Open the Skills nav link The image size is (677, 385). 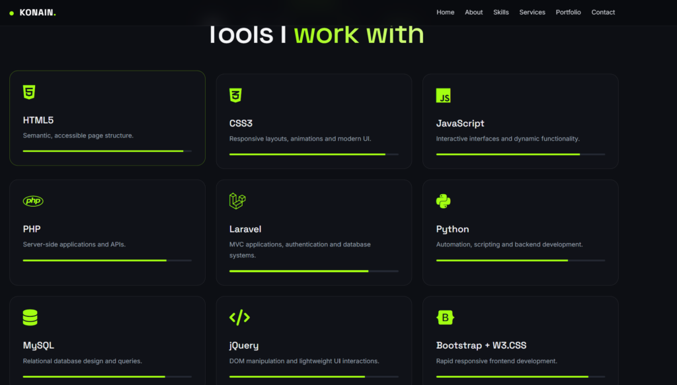pyautogui.click(x=501, y=13)
